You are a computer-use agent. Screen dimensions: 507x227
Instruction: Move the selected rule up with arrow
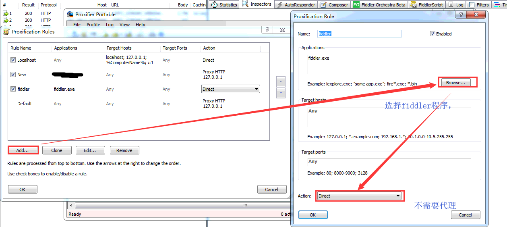pyautogui.click(x=281, y=82)
